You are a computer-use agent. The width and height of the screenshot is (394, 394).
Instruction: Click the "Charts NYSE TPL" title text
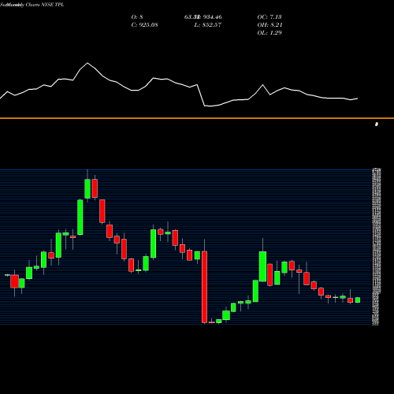[45, 5]
